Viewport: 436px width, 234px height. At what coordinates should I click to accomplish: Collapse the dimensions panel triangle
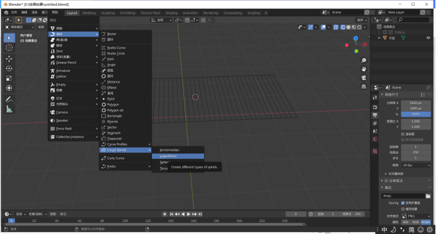tap(382, 95)
